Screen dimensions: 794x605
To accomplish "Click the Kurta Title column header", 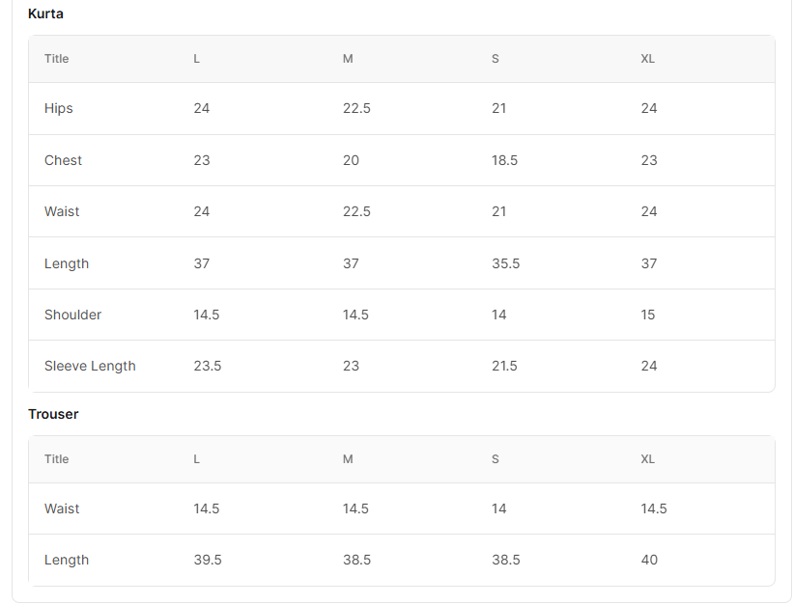I will click(56, 59).
